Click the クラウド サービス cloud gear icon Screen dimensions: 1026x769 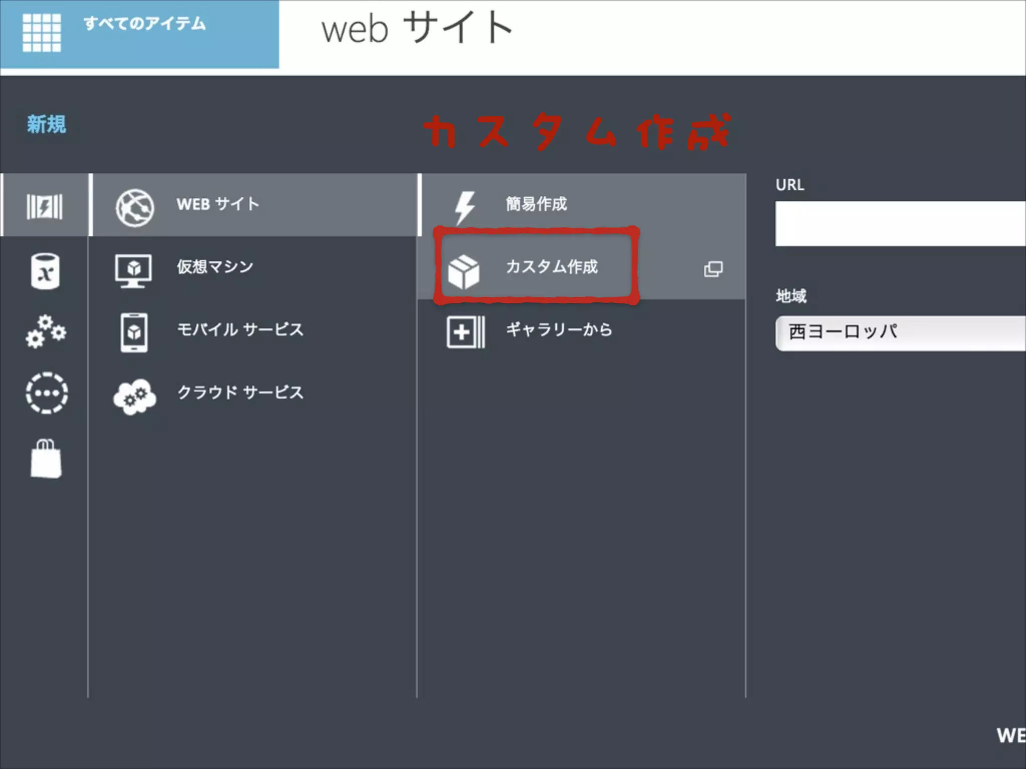coord(135,397)
